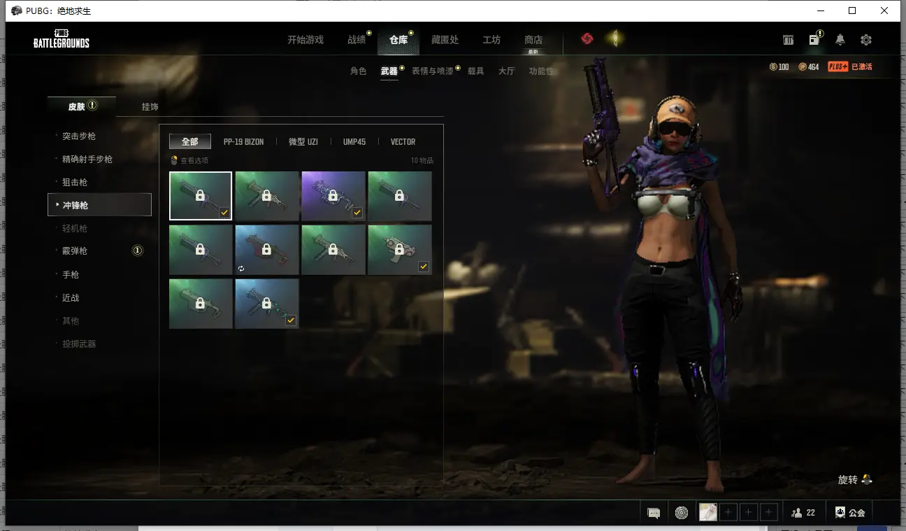Click the lock on the purple skin
This screenshot has height=531, width=906.
click(x=333, y=195)
